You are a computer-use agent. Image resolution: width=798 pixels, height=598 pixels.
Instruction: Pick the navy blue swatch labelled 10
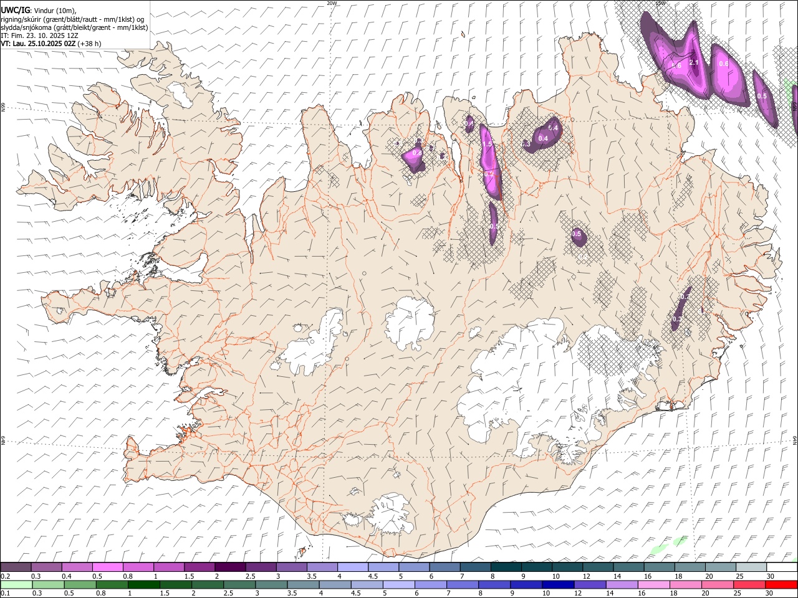558,584
